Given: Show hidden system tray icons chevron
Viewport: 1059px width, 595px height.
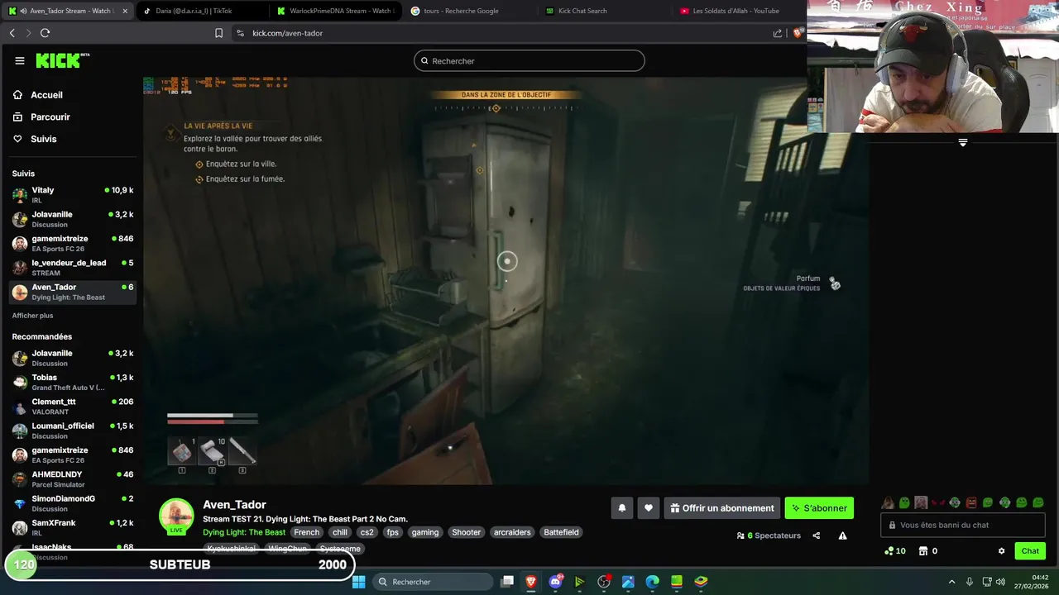Looking at the screenshot, I should (951, 582).
